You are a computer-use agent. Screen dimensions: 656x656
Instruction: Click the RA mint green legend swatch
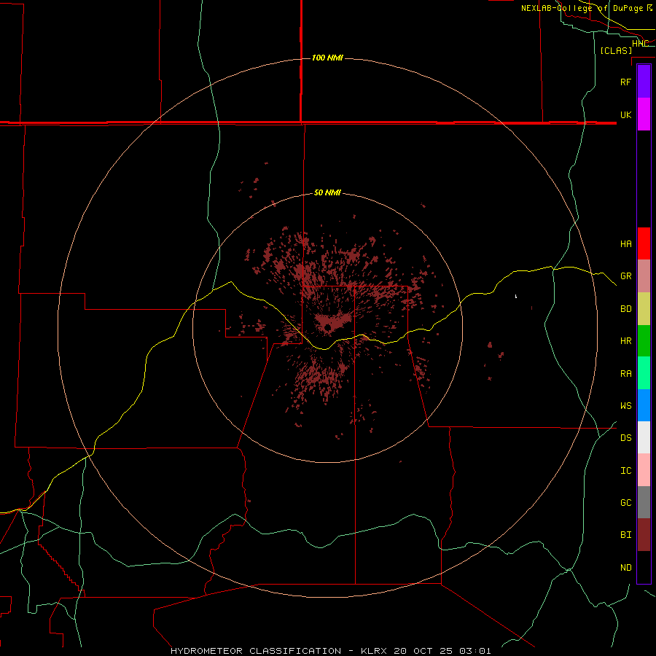click(x=644, y=373)
